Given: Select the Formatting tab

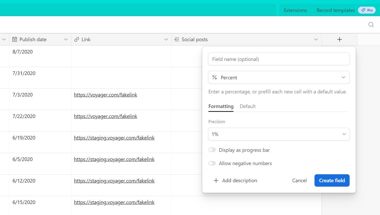Looking at the screenshot, I should (x=221, y=106).
